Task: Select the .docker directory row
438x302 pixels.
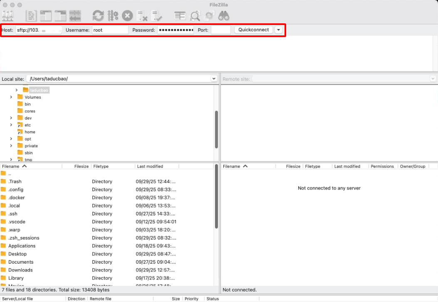Action: (107, 197)
